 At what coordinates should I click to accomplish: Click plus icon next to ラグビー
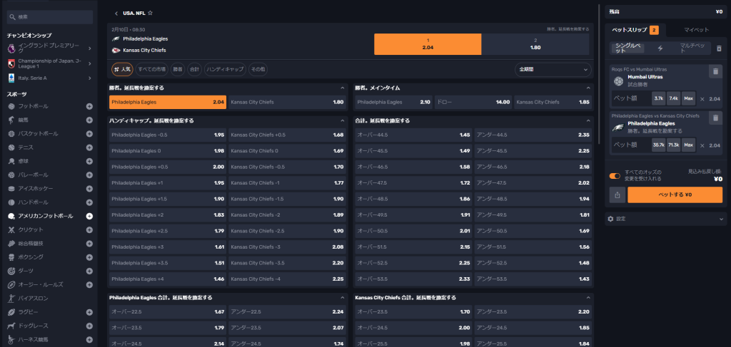coord(89,312)
